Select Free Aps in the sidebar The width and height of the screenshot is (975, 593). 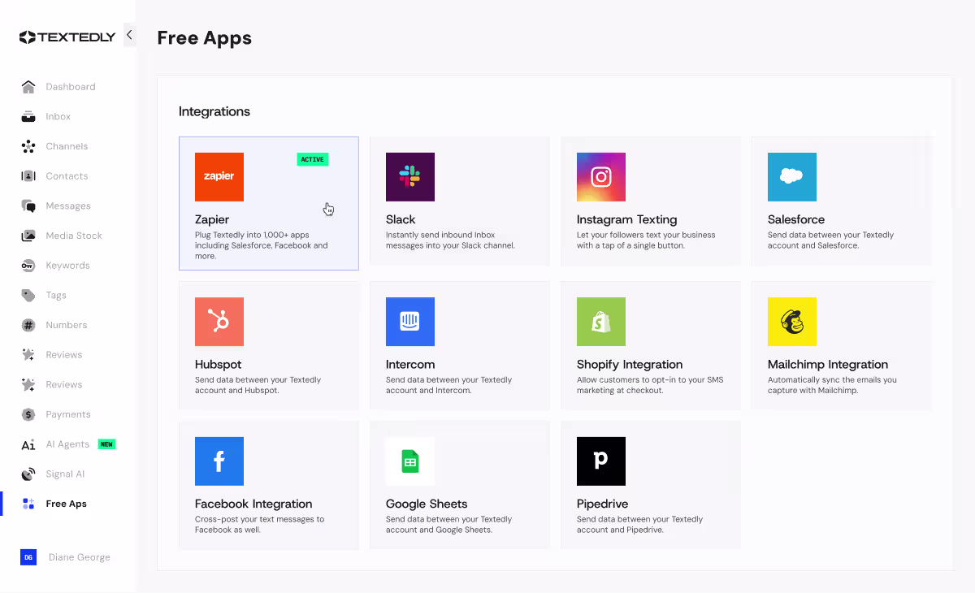point(67,504)
